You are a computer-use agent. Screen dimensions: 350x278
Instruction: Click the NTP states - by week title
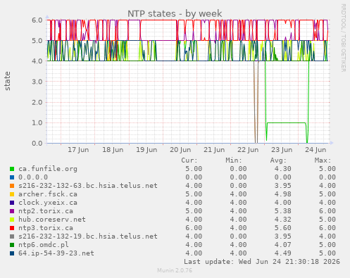point(175,14)
